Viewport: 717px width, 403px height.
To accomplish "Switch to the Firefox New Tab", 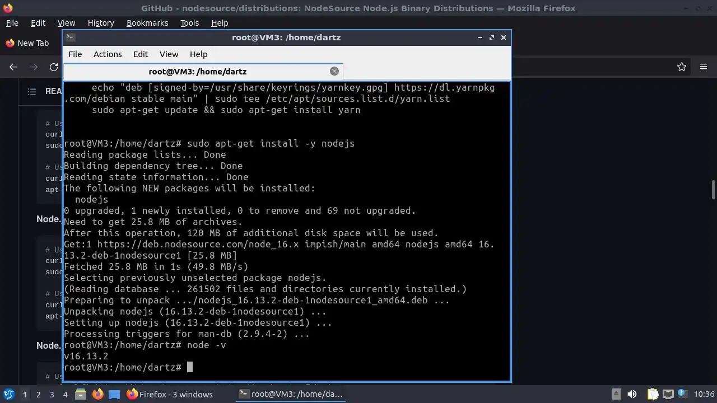I will click(x=27, y=43).
